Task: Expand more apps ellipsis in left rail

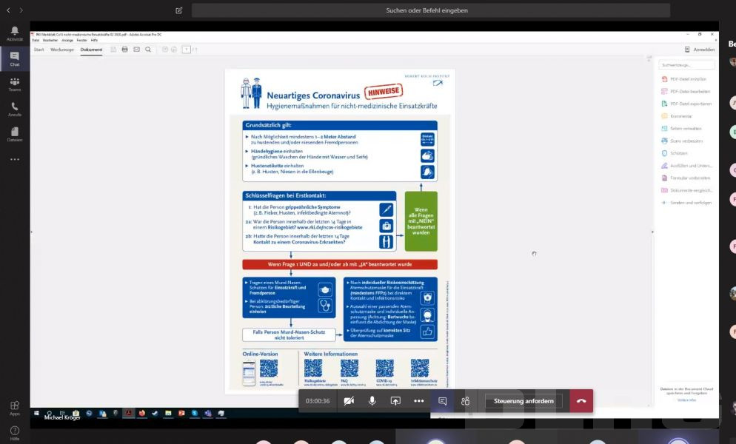Action: pos(15,159)
